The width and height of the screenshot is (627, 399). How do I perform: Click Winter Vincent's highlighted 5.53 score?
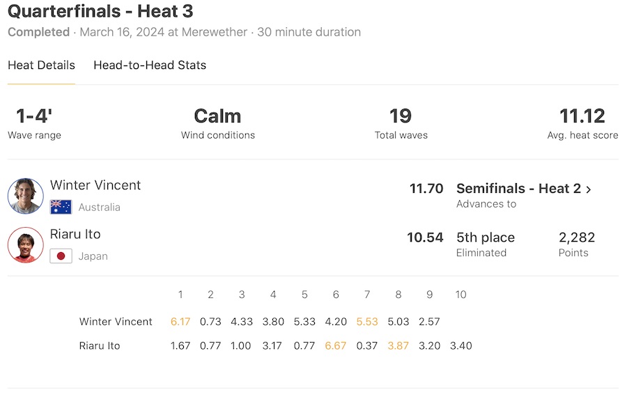pos(367,322)
